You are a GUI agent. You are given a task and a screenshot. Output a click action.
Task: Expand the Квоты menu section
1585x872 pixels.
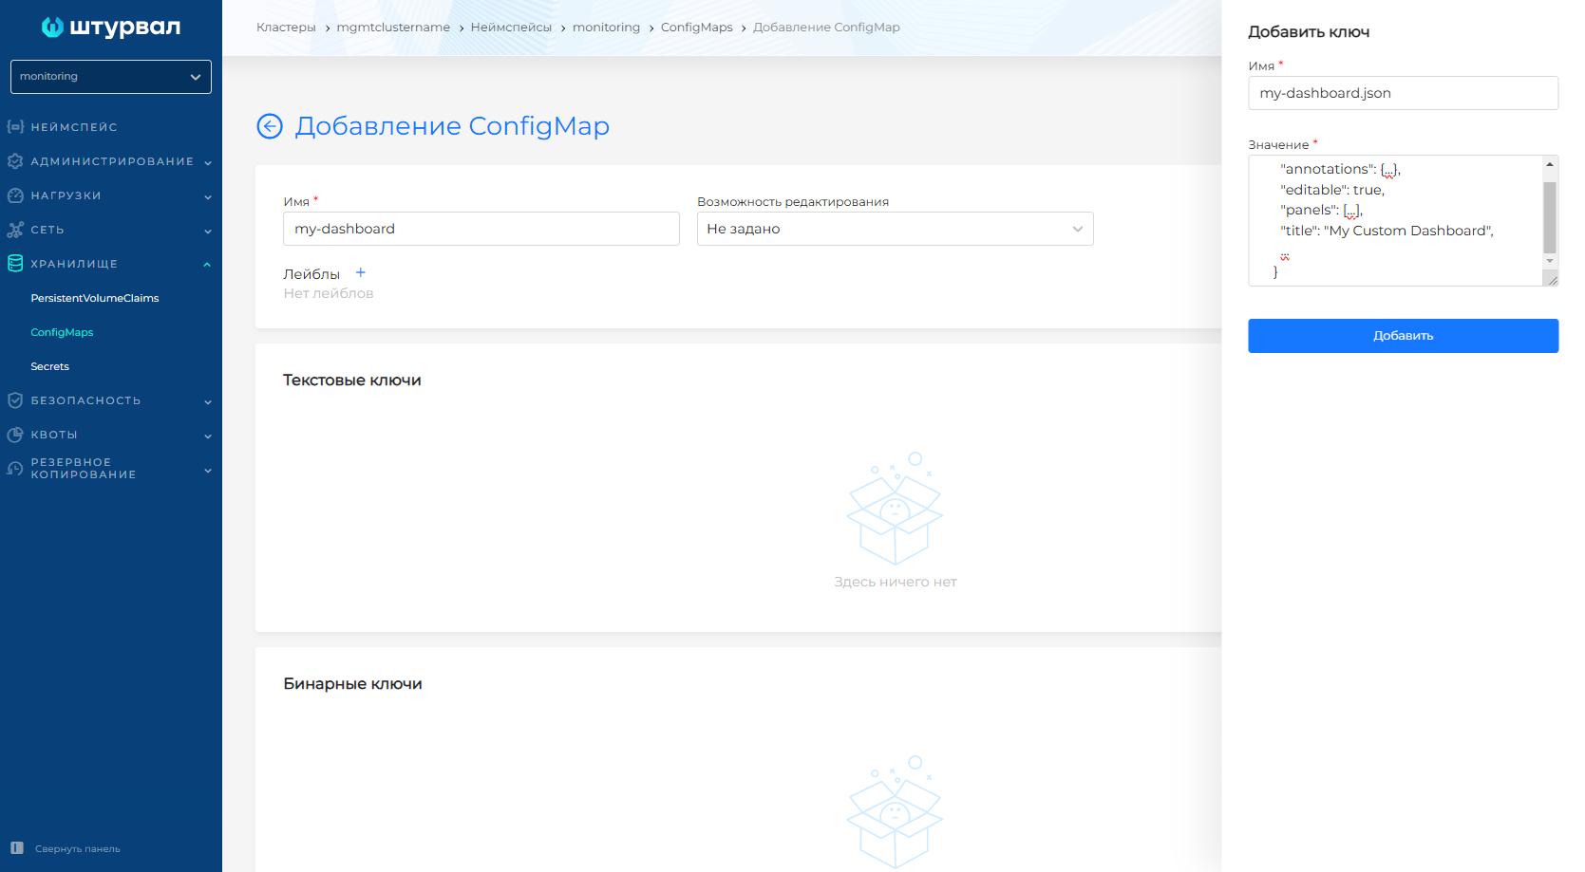[x=207, y=436]
